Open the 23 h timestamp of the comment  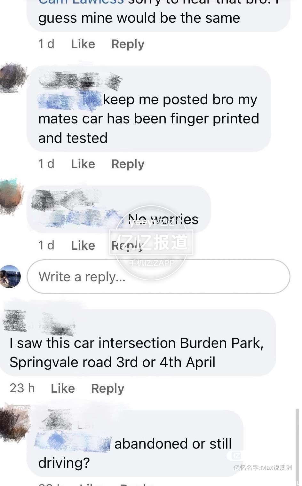coord(22,388)
